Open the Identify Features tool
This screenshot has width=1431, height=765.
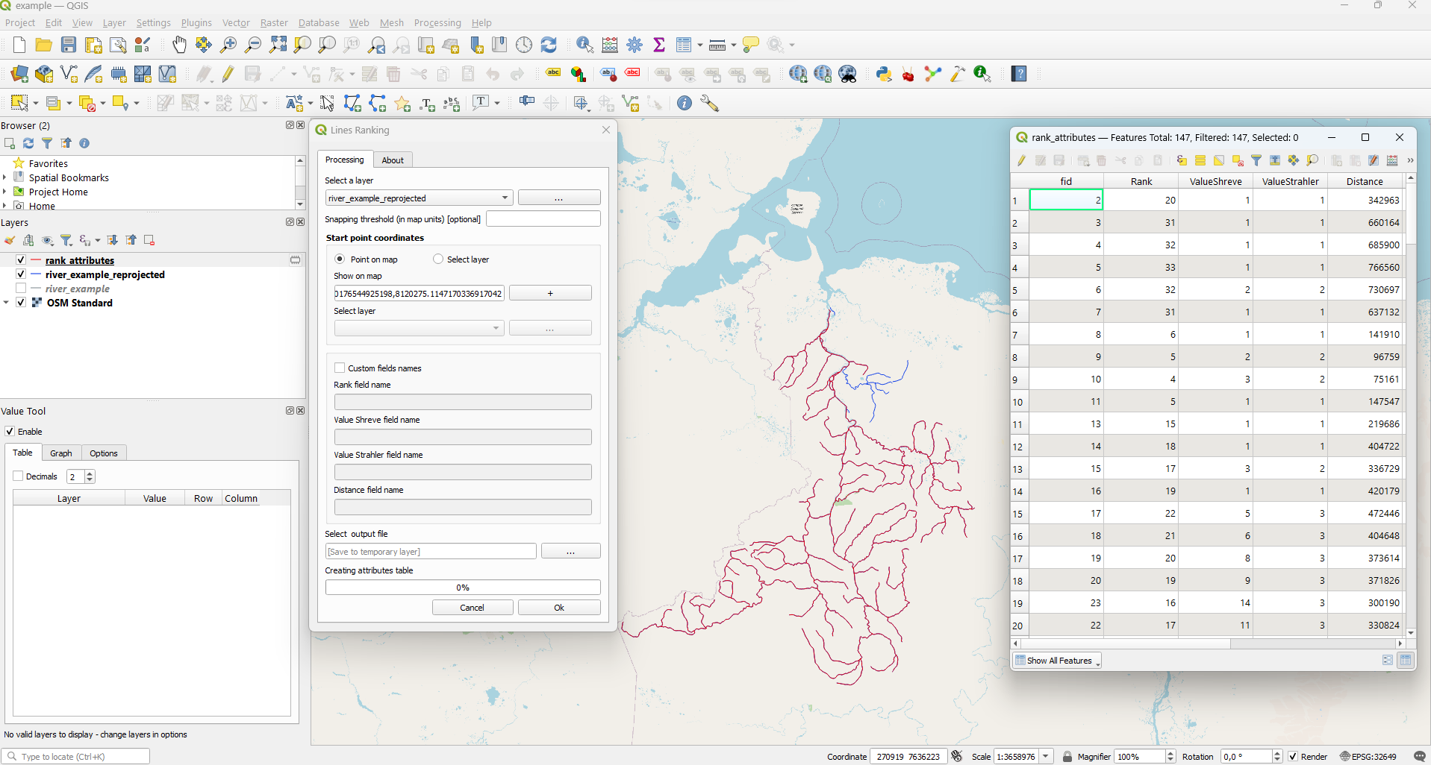[584, 45]
